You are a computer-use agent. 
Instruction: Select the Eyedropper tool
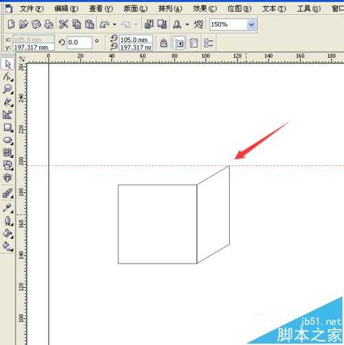8,208
